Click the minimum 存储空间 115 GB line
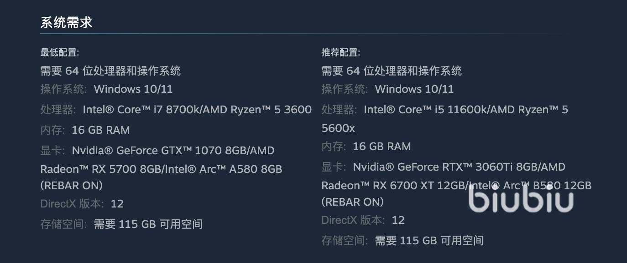The width and height of the screenshot is (627, 263). pos(121,224)
